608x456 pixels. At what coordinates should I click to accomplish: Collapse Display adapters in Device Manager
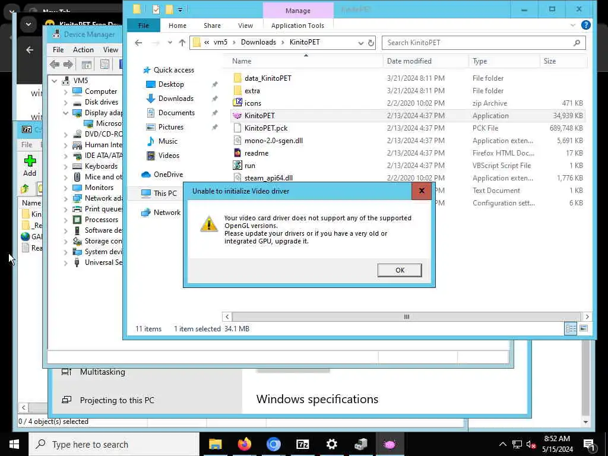click(x=65, y=113)
